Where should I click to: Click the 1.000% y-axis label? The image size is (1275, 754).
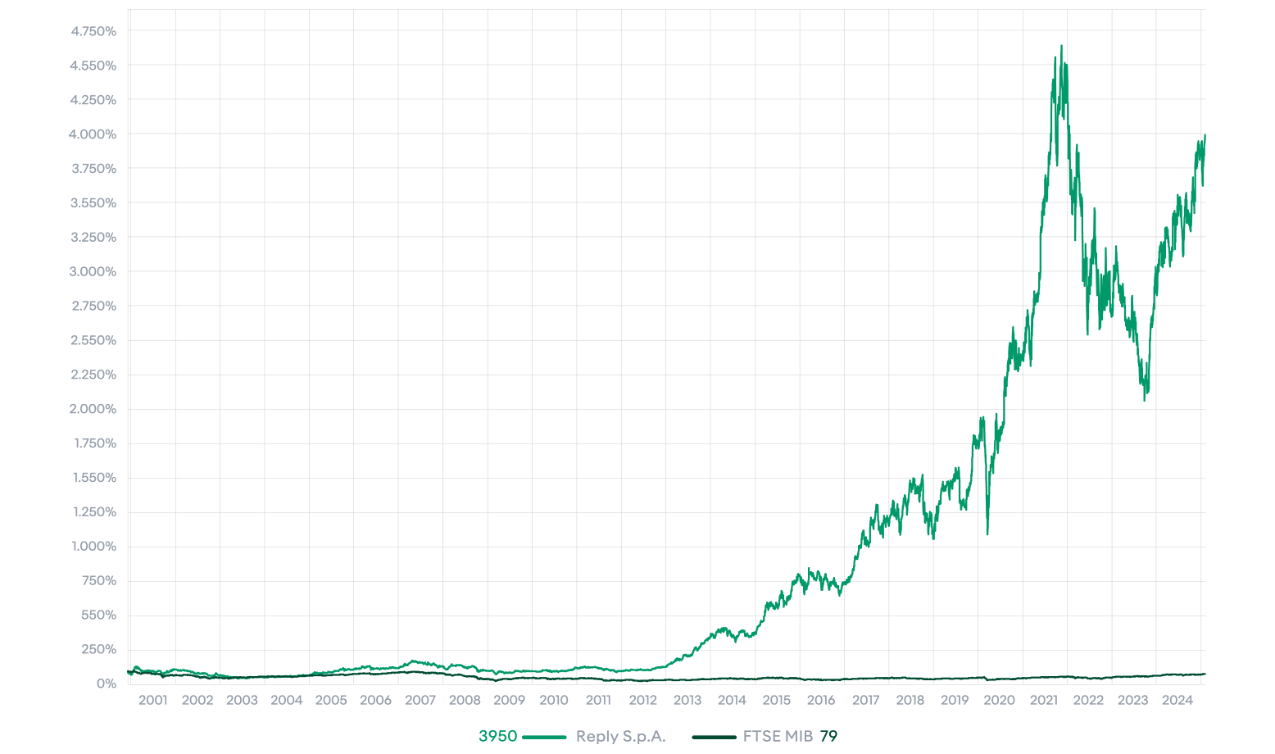[x=93, y=547]
